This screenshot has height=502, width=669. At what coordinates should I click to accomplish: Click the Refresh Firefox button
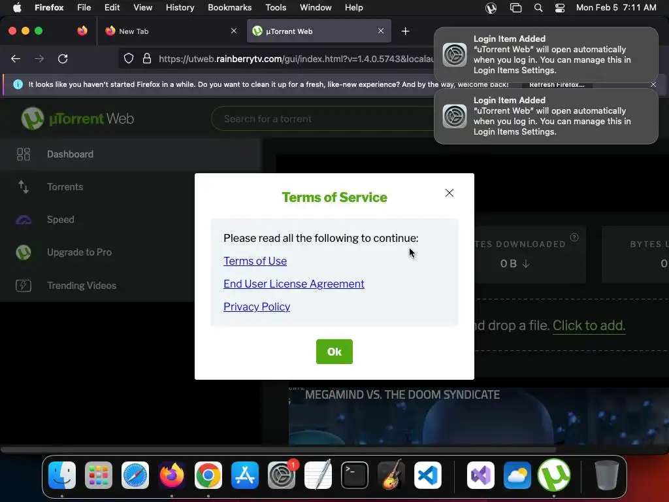click(557, 84)
